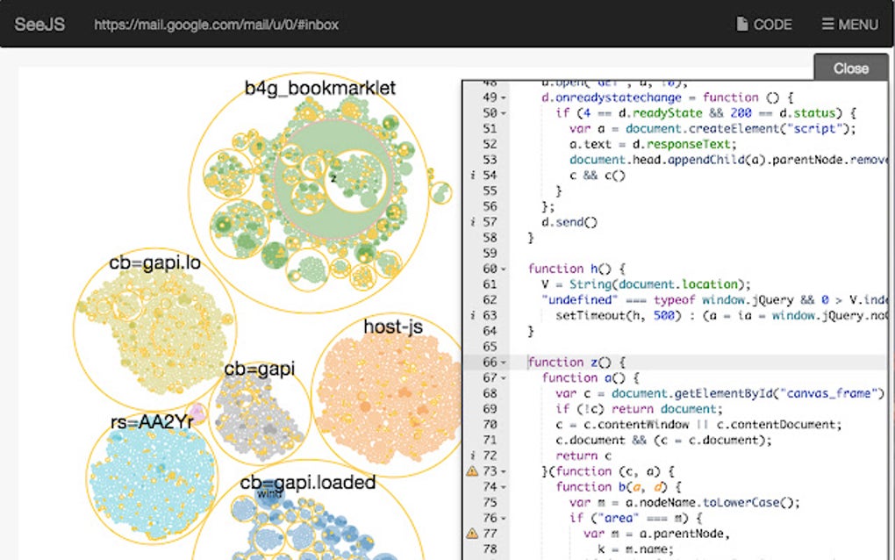Select the cb=gapi.lo bubble label

(154, 262)
